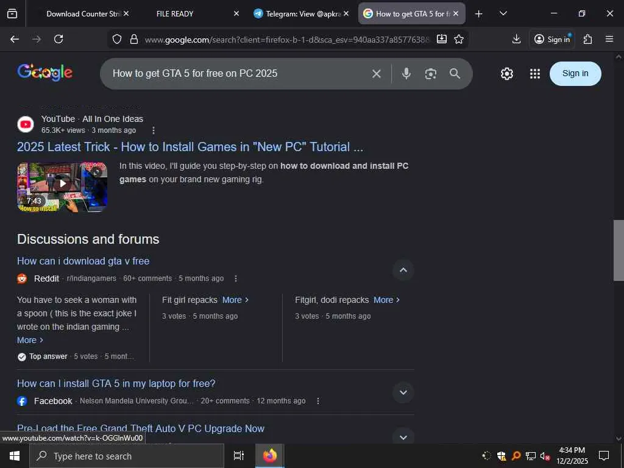Click the forward navigation arrow
624x468 pixels.
pyautogui.click(x=37, y=39)
